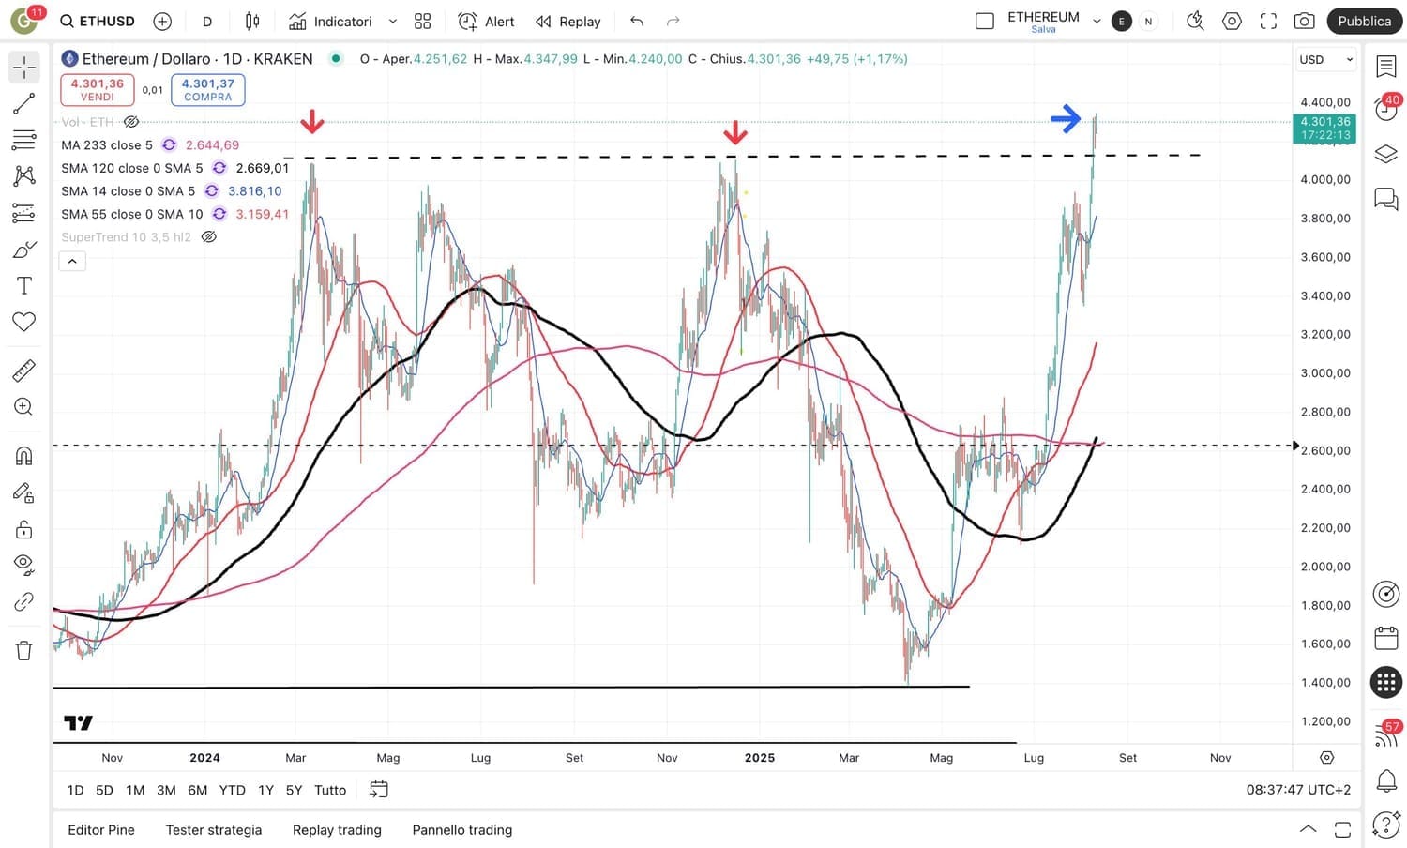Open the chart patterns tool
Screen dimensions: 1407x848
[x=24, y=175]
